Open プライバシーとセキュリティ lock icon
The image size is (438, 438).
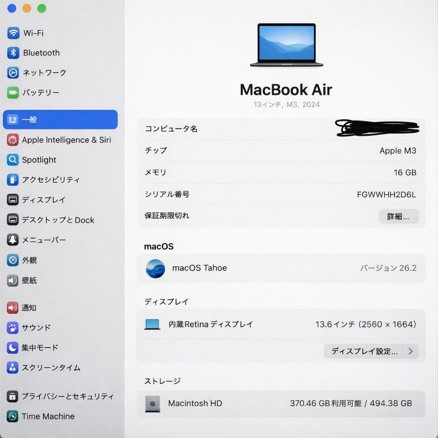pyautogui.click(x=13, y=396)
